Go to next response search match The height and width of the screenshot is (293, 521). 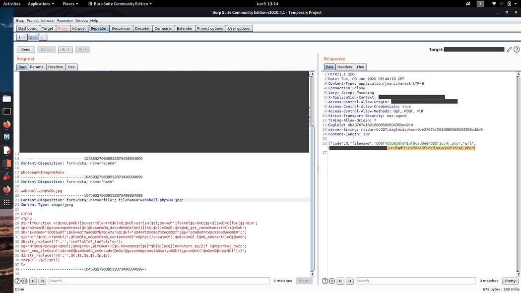(x=349, y=281)
